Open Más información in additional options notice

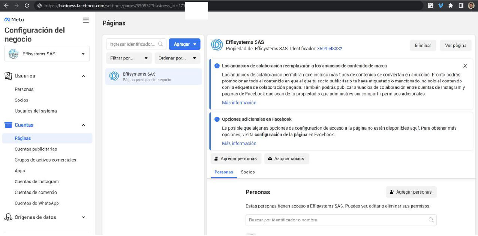tap(239, 143)
